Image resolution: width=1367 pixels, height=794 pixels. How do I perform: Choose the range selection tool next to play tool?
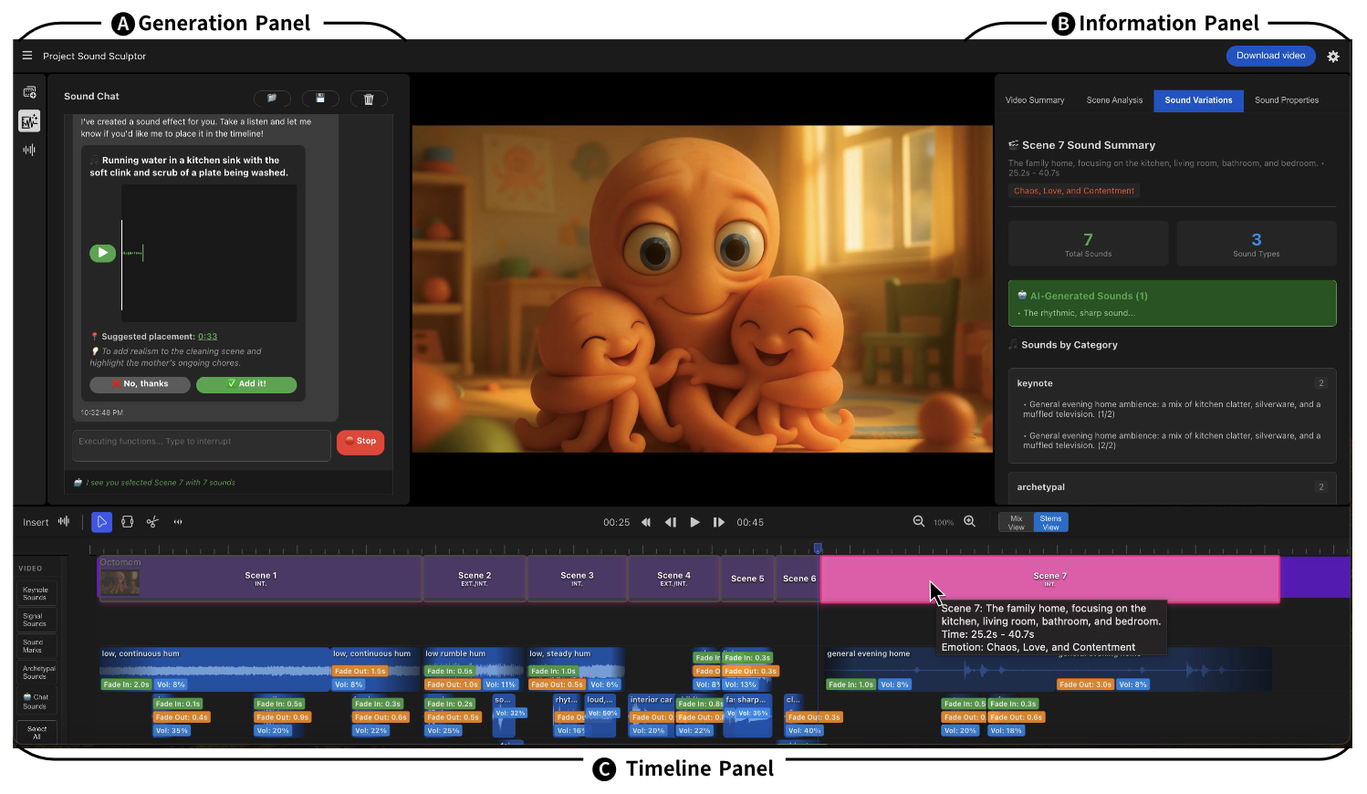pos(127,521)
